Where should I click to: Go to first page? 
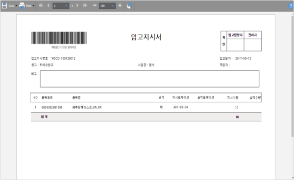pos(41,5)
